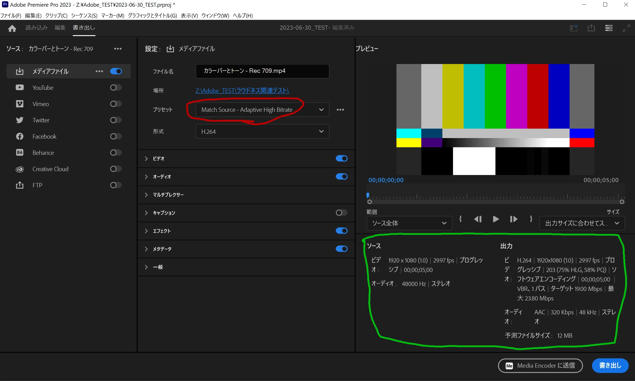Open preset more options ellipsis

[x=340, y=110]
